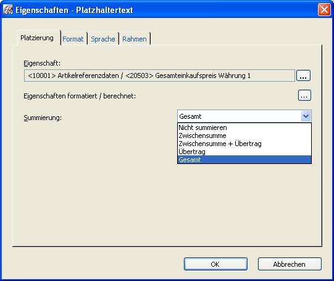Click the Summierung label

pos(43,118)
